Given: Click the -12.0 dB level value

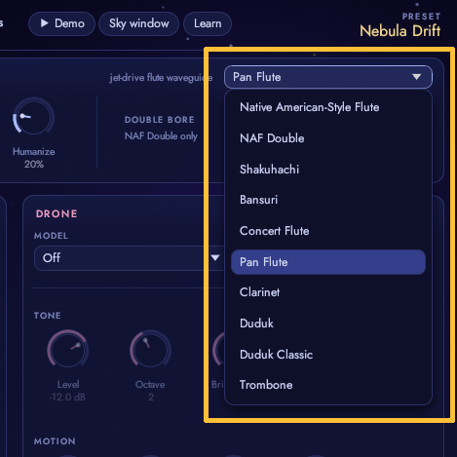Looking at the screenshot, I should tap(67, 398).
